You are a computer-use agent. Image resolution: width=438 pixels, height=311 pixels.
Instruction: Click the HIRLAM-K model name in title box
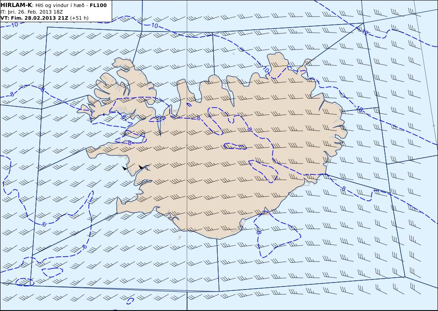17,5
